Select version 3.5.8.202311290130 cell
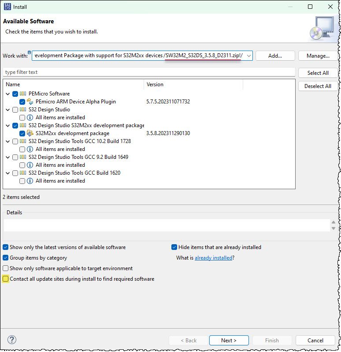The height and width of the screenshot is (352, 341). 168,133
